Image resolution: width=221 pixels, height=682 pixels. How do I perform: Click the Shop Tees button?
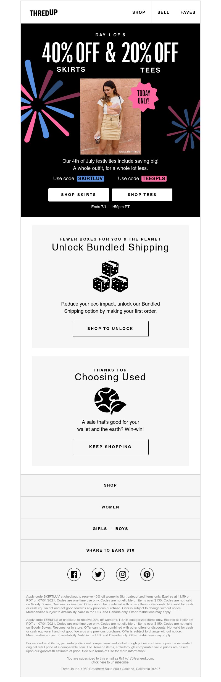tap(142, 195)
